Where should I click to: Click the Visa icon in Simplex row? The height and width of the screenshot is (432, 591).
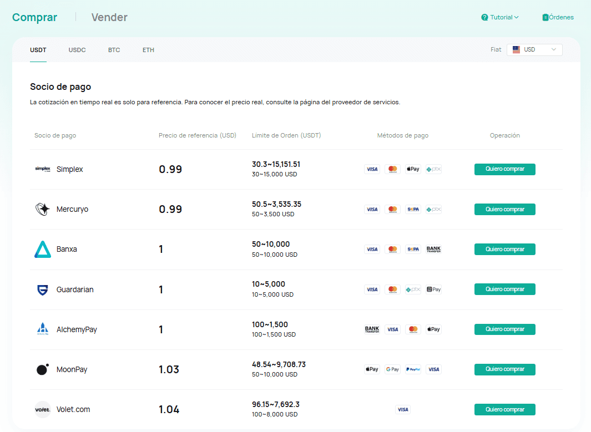372,169
